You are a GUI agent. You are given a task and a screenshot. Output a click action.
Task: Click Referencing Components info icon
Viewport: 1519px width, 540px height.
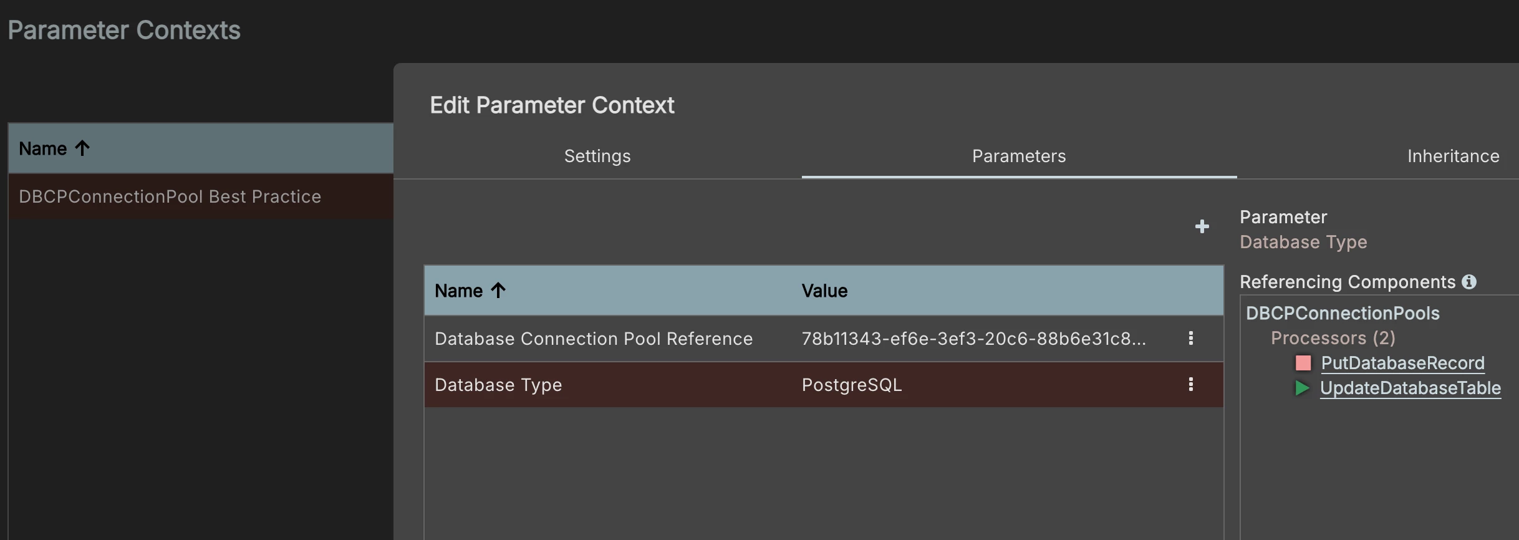(1469, 282)
